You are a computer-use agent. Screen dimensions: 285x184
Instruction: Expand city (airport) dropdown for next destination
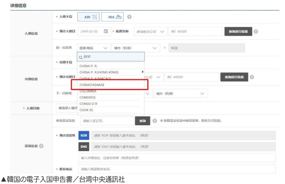tap(181, 94)
